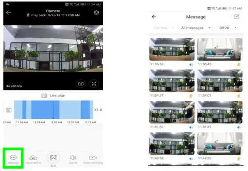Tap the edit icon on Message screen

[x=236, y=17]
